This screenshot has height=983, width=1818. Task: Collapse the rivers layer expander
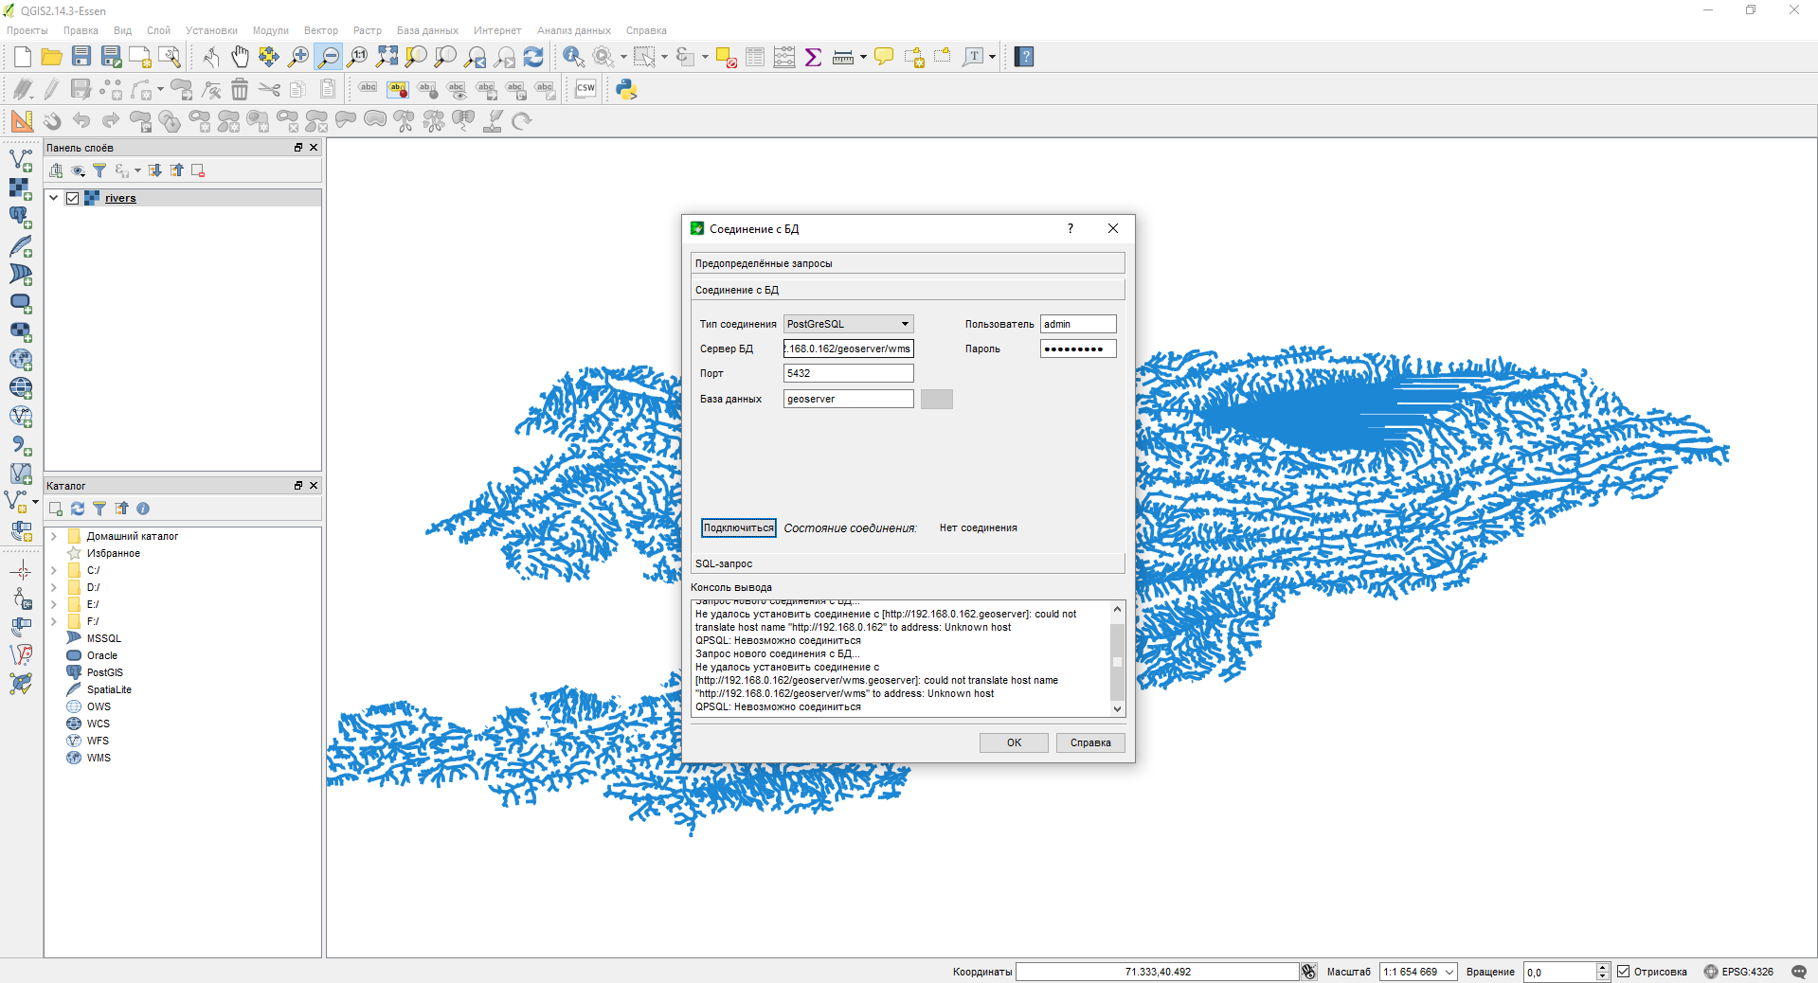(x=54, y=198)
